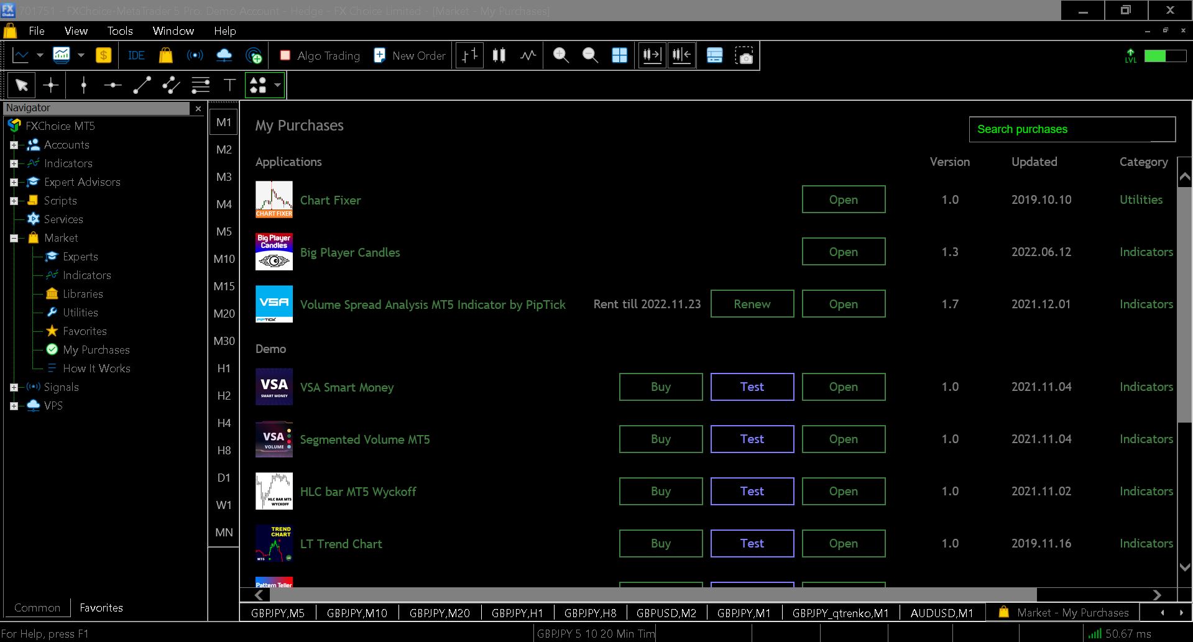Viewport: 1193px width, 642px height.
Task: Click the VSA PipTick product thumbnail
Action: pos(274,304)
